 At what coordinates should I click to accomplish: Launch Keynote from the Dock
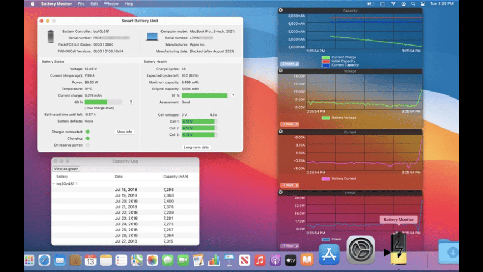tap(229, 260)
